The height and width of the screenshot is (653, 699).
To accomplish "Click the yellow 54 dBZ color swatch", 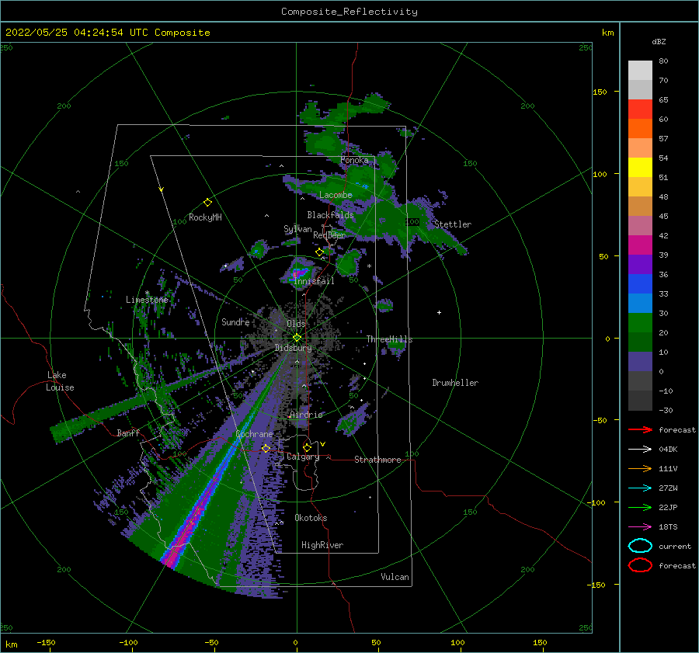I will 640,167.
